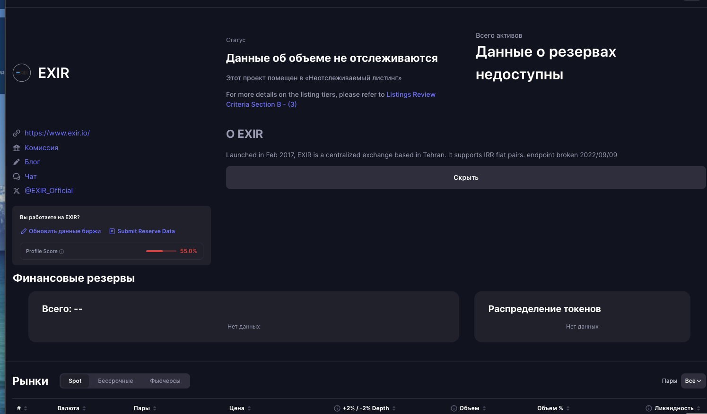Click the info icon beside +2% / -2% Depth

pyautogui.click(x=337, y=408)
